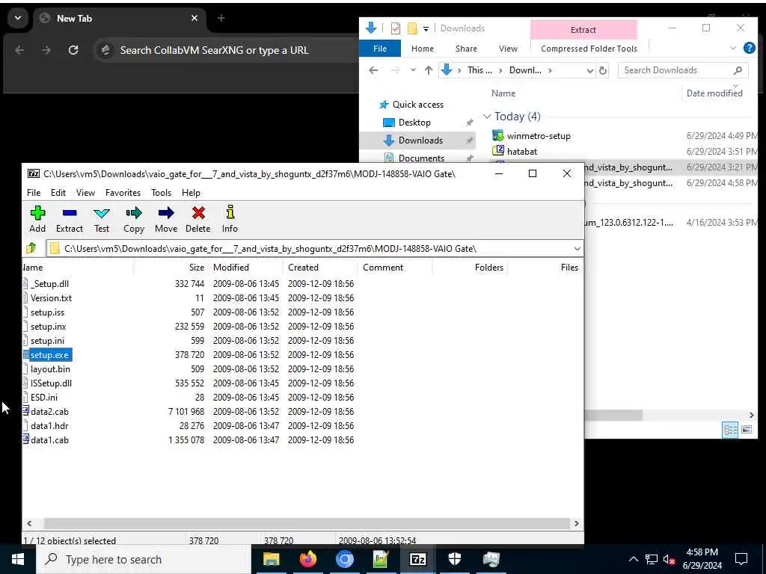Click the Copy toolbar icon in 7-Zip
The image size is (766, 574).
pyautogui.click(x=134, y=219)
